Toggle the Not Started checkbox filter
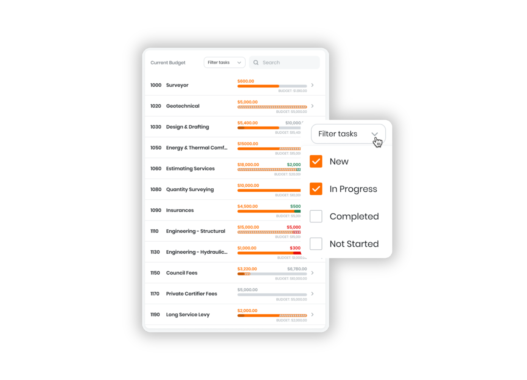Image resolution: width=527 pixels, height=380 pixels. (x=317, y=244)
